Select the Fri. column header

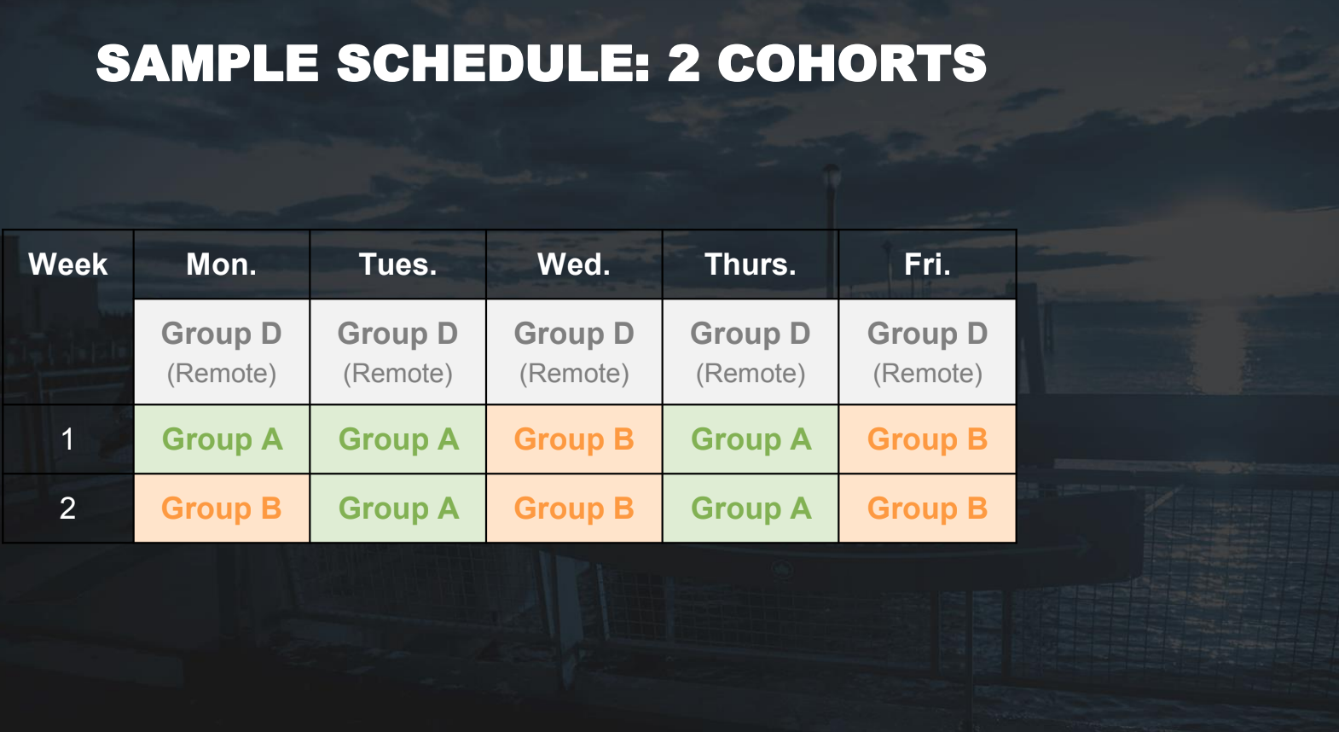927,264
